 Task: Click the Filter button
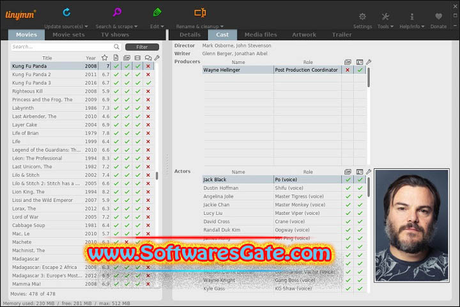pyautogui.click(x=142, y=47)
